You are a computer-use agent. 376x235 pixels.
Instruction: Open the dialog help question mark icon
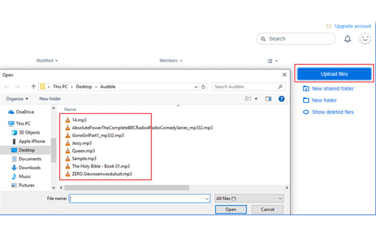click(x=282, y=99)
